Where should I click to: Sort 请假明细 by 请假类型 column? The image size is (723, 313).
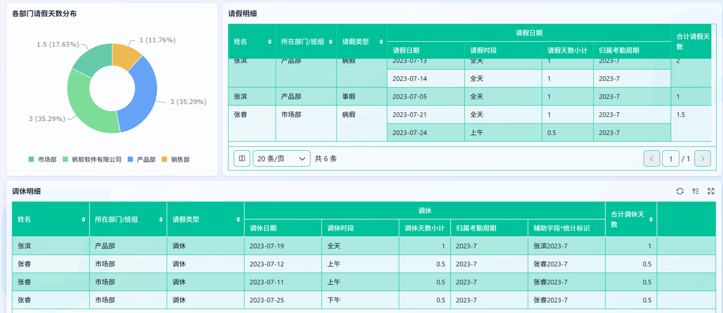[381, 42]
